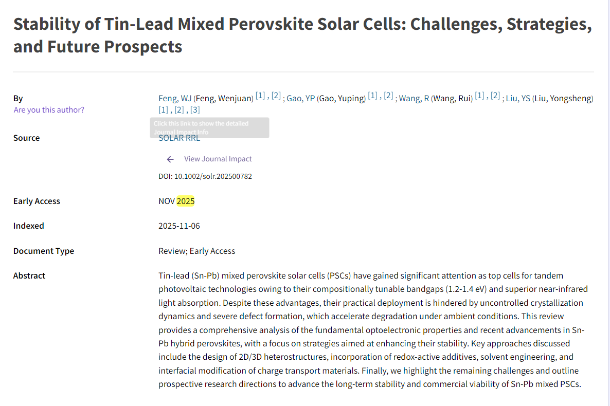Open the Feng, WJ author link
This screenshot has height=406, width=610.
click(x=174, y=98)
